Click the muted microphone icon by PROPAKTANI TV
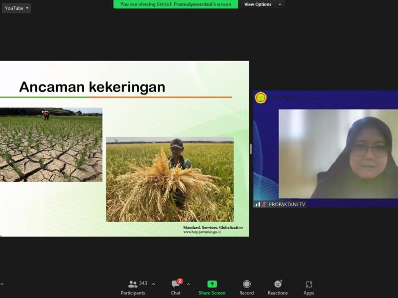 pos(265,204)
